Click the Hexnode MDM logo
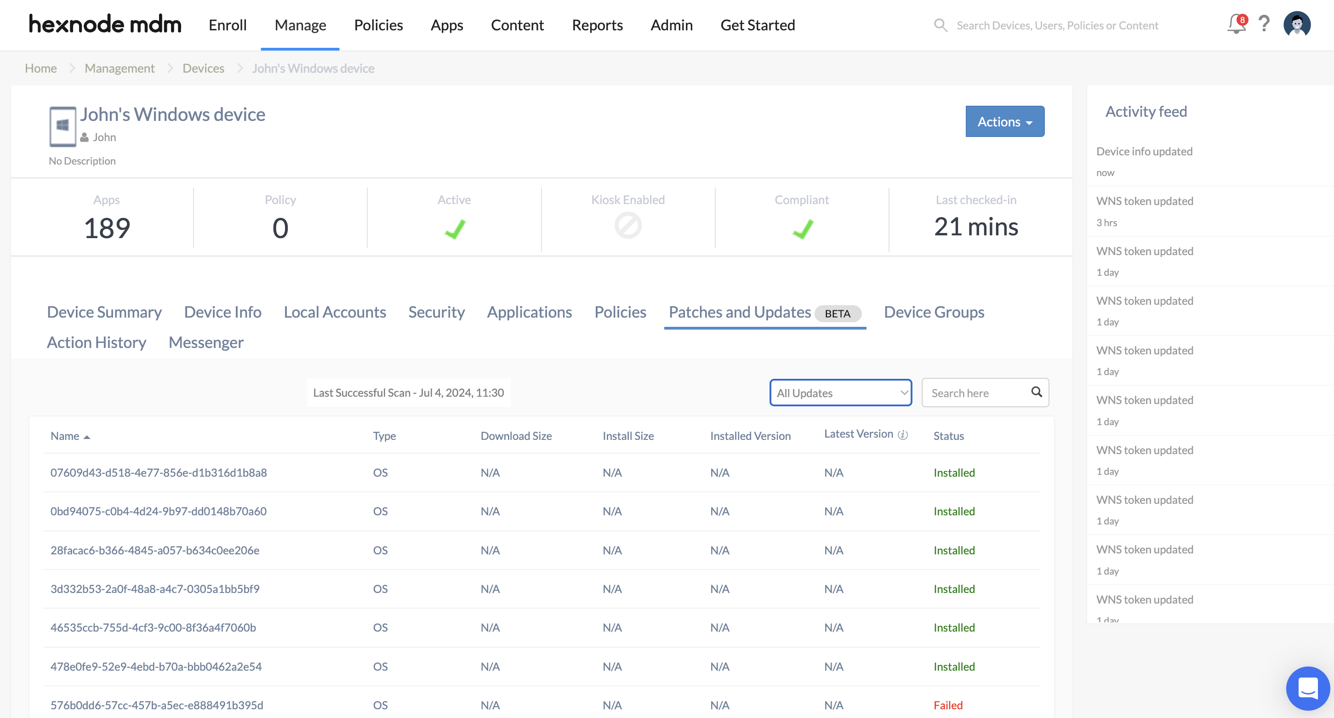 [105, 24]
